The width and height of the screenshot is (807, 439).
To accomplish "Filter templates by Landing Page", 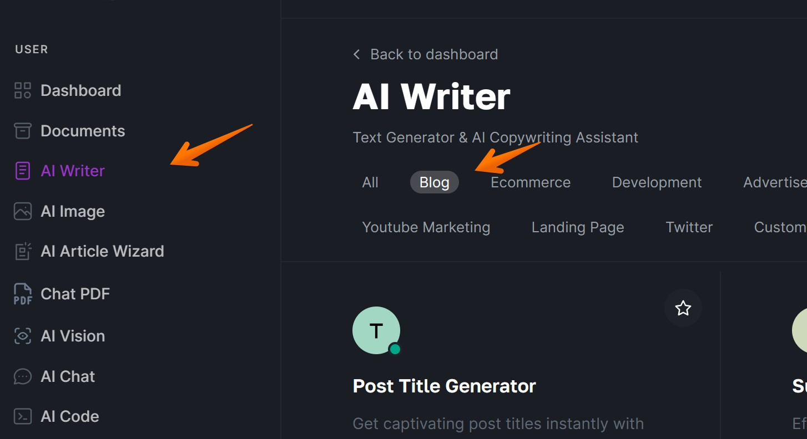I will point(578,227).
